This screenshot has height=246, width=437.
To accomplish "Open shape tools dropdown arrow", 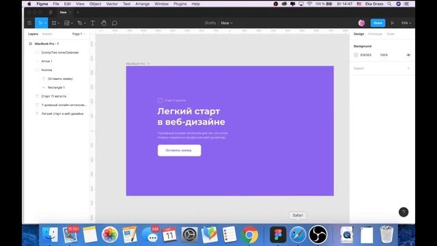I will click(x=72, y=23).
